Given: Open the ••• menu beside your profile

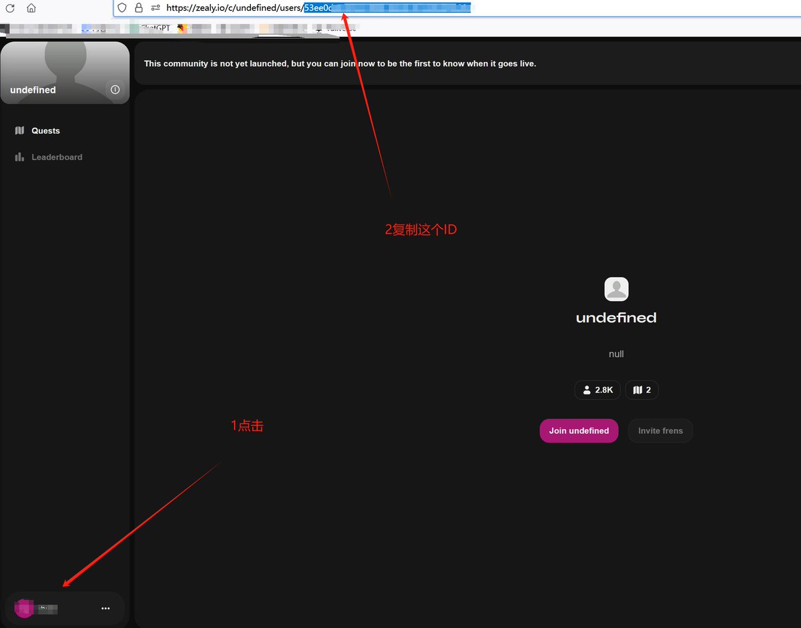Looking at the screenshot, I should pos(105,608).
